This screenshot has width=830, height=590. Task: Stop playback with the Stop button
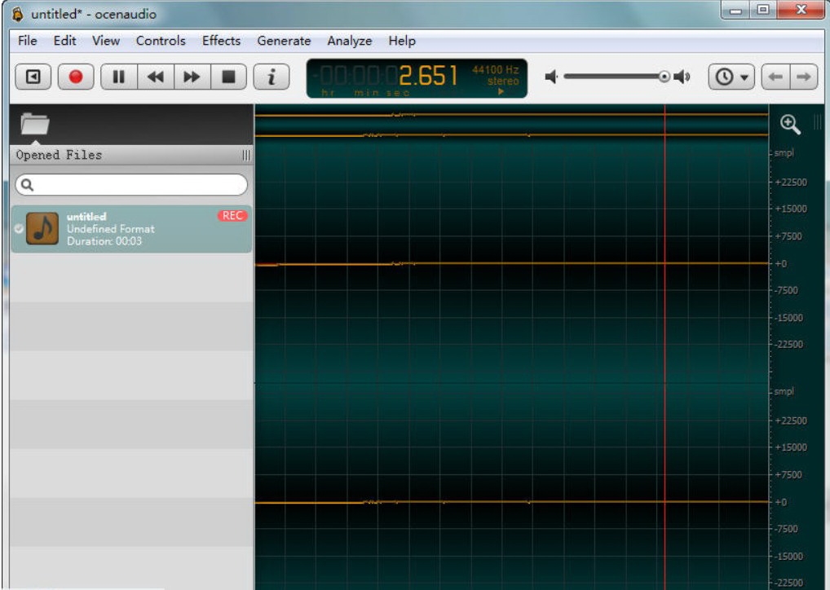pyautogui.click(x=229, y=77)
